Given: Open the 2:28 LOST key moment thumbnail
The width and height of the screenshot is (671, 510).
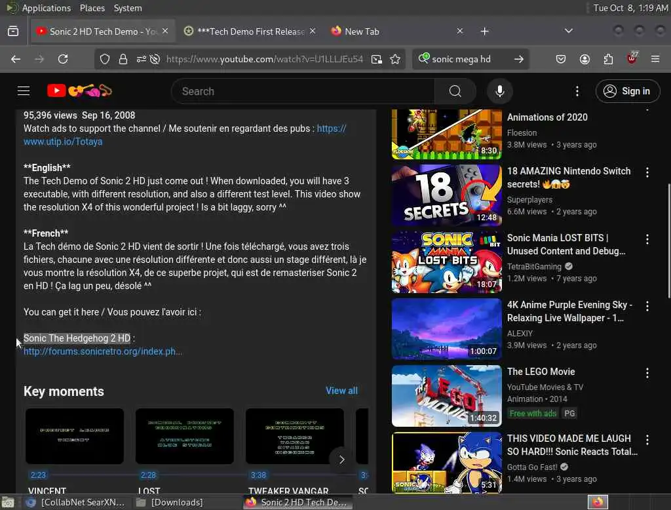Looking at the screenshot, I should (x=184, y=436).
